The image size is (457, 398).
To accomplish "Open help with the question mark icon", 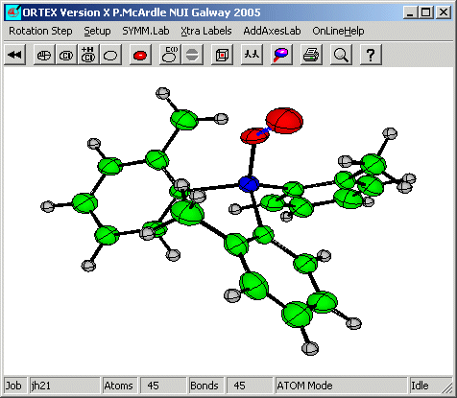I will click(x=371, y=55).
